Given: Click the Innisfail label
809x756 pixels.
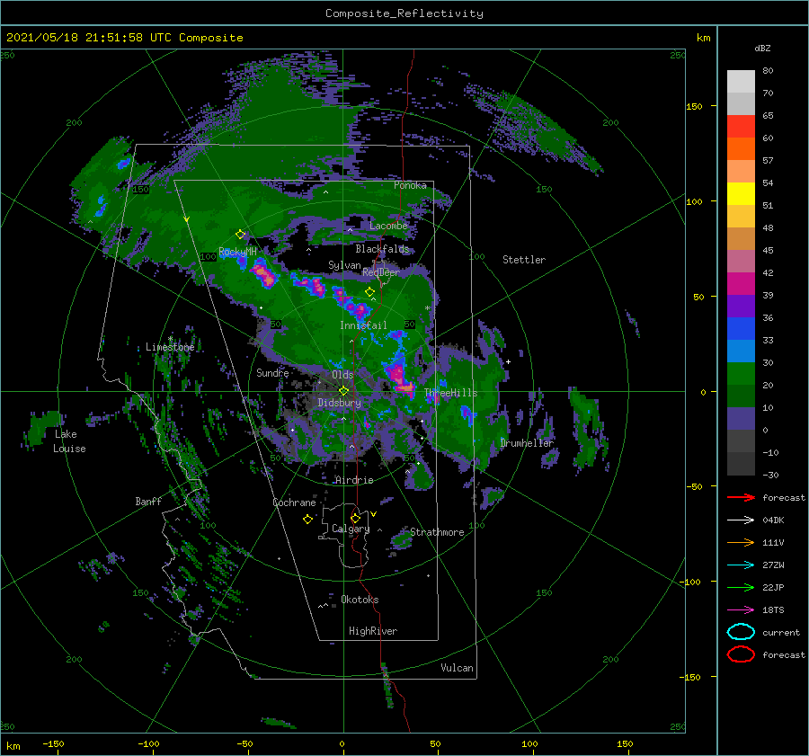Looking at the screenshot, I should [x=363, y=325].
